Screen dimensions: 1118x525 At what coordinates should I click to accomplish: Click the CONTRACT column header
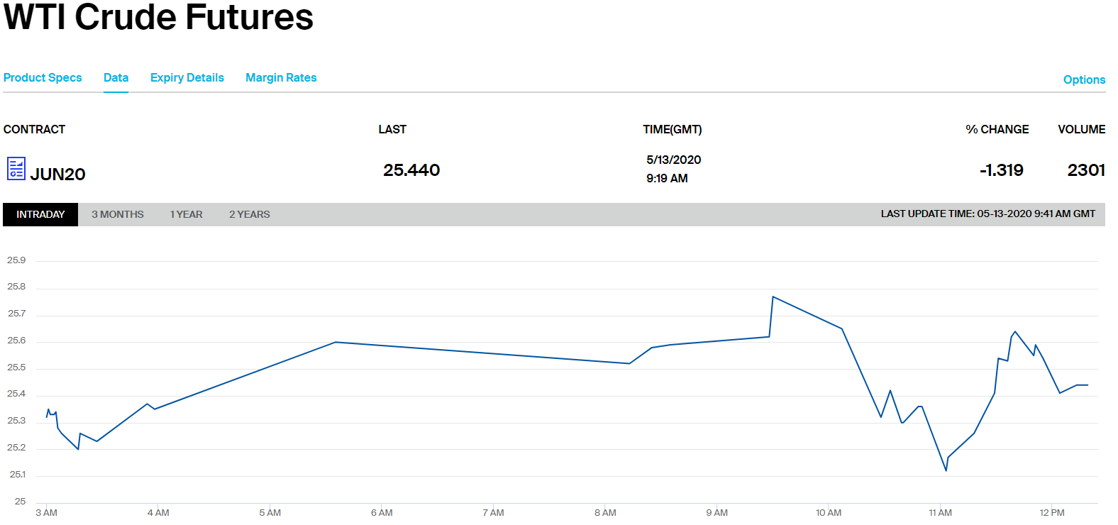(34, 130)
